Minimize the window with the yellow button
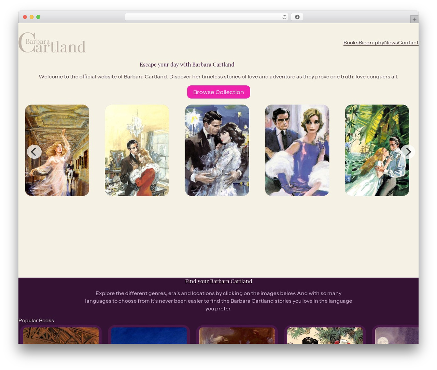This screenshot has height=370, width=437. point(32,17)
